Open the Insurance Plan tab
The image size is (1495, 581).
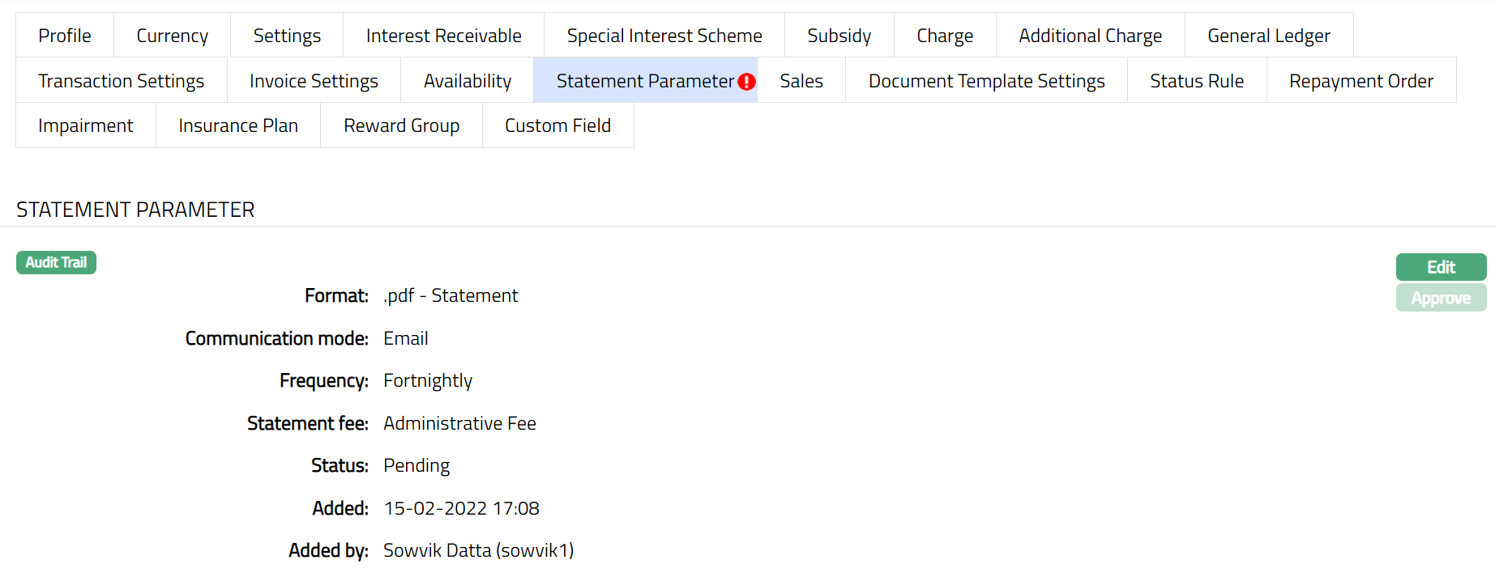coord(237,125)
